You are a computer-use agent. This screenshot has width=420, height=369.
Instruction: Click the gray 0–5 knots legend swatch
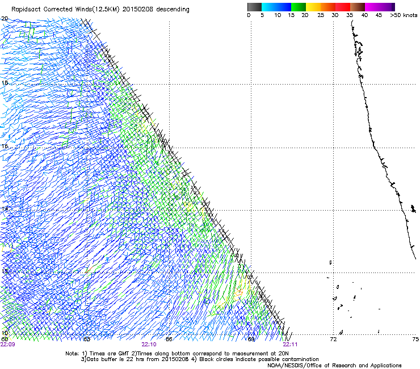point(254,7)
